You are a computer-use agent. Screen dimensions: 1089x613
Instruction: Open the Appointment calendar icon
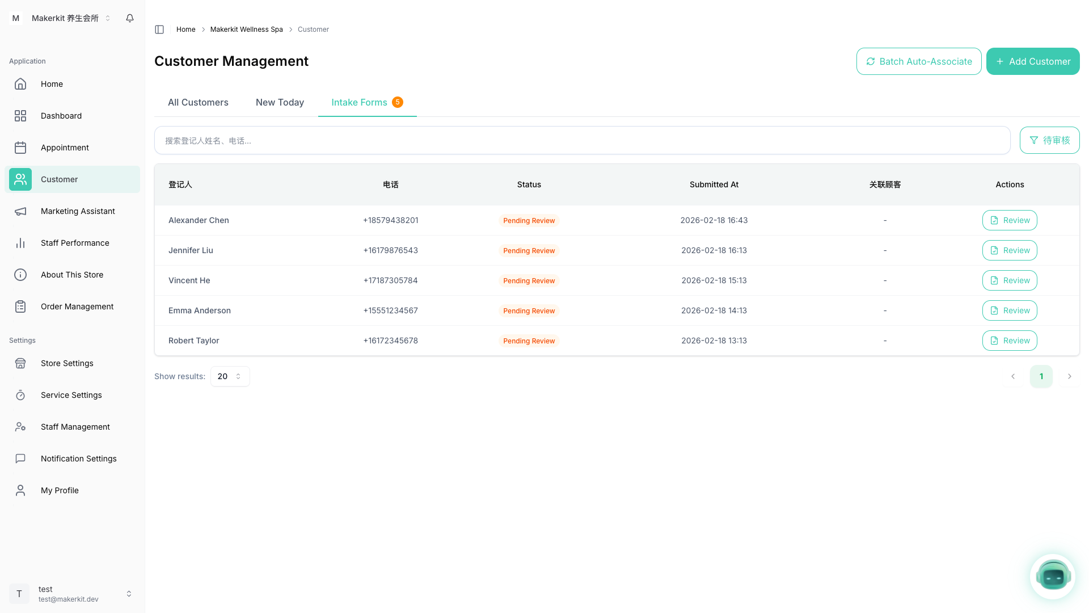tap(20, 148)
